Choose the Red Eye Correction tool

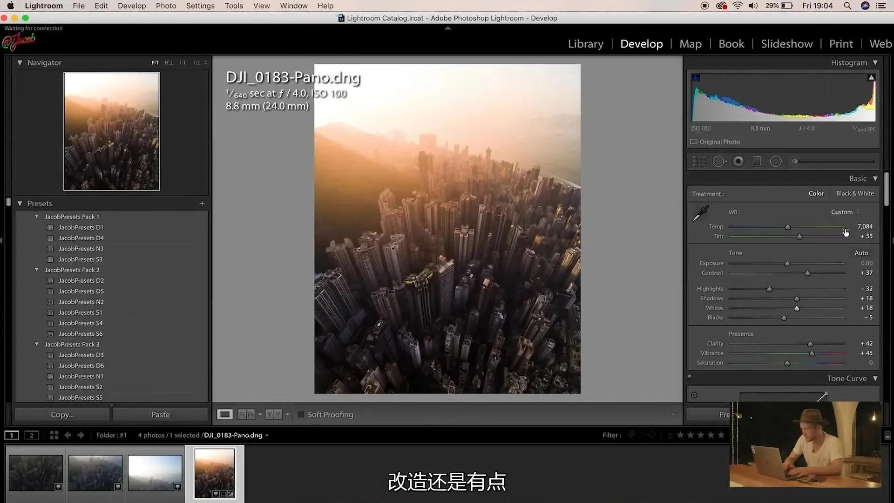pos(738,162)
